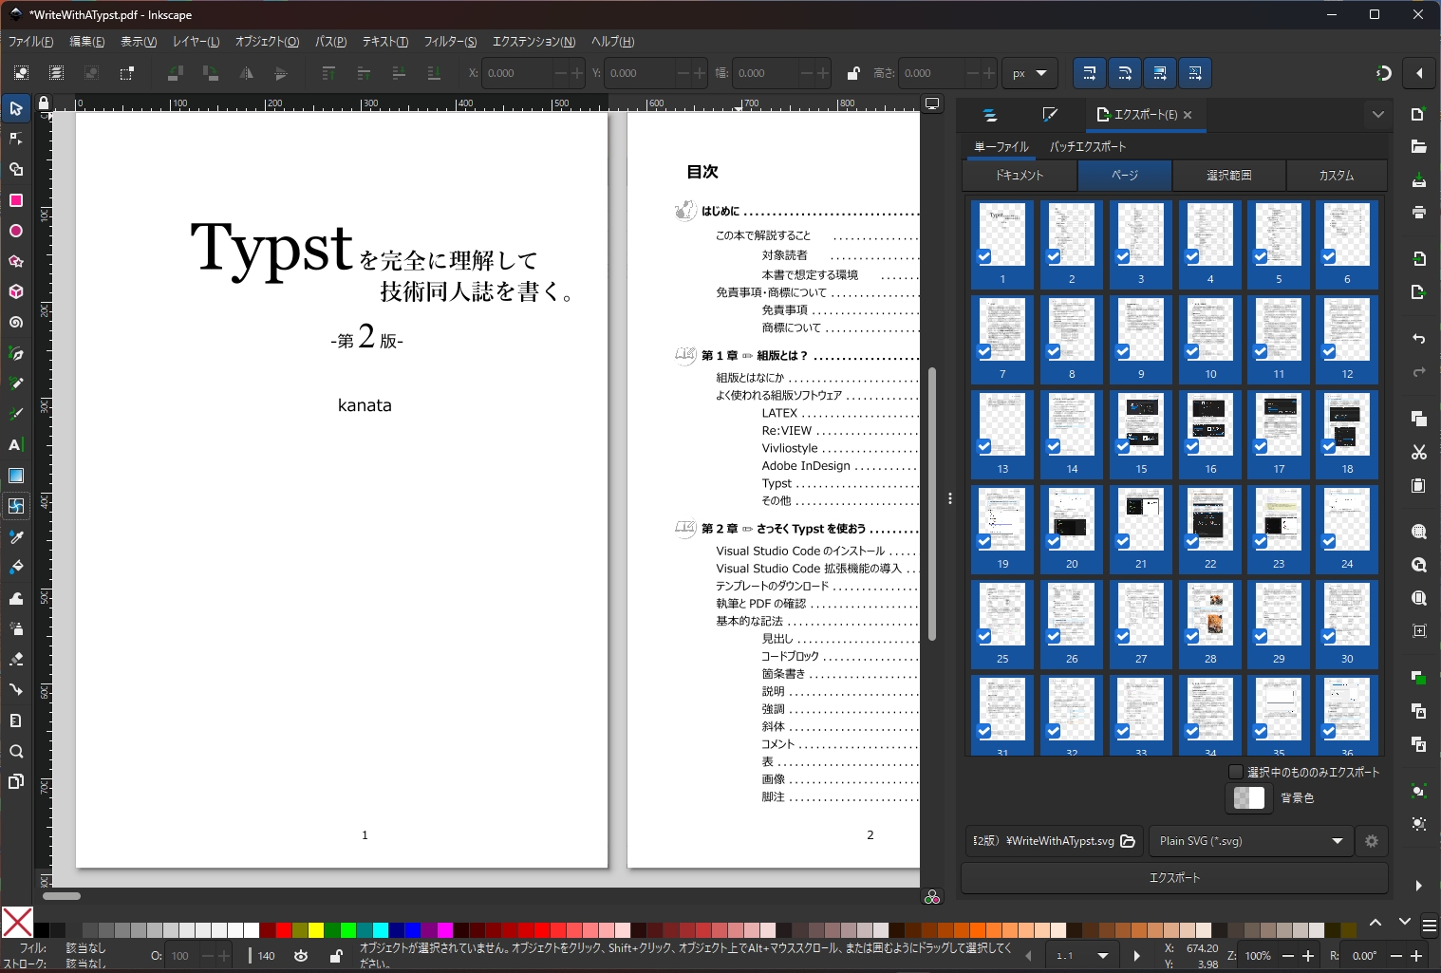Click the open file folder icon
This screenshot has height=973, width=1441.
pyautogui.click(x=1418, y=146)
